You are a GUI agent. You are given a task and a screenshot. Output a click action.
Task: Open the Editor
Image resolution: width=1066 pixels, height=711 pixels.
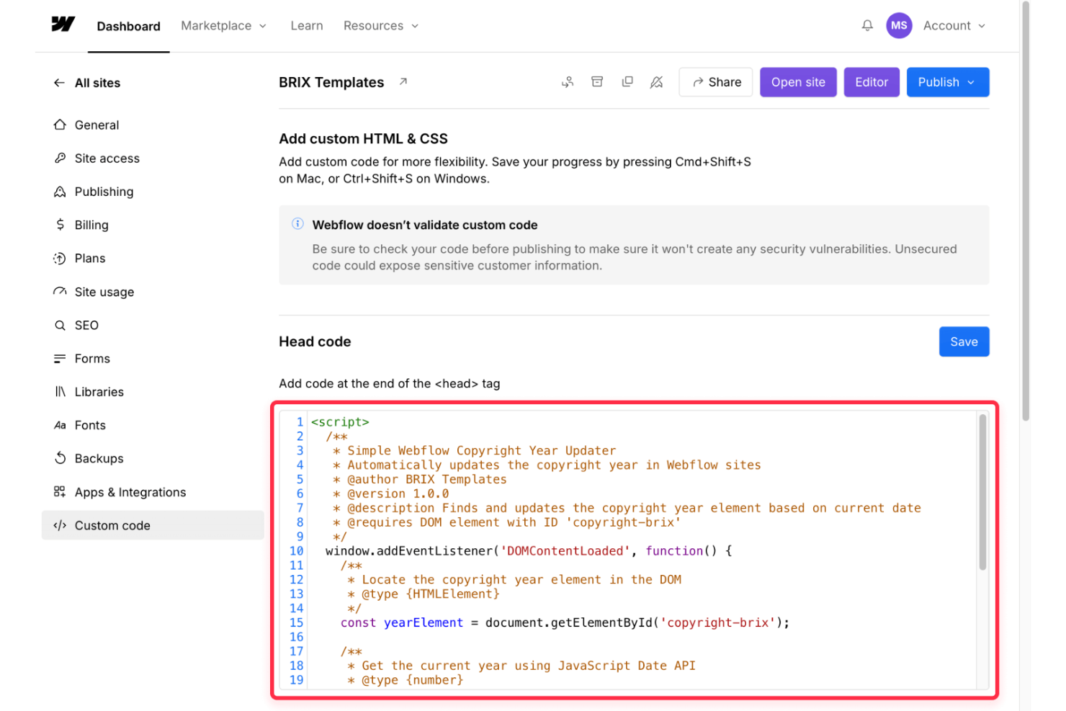[x=872, y=82]
